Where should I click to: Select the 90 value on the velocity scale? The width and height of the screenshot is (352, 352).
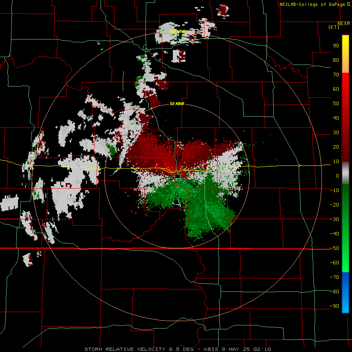[x=336, y=46]
